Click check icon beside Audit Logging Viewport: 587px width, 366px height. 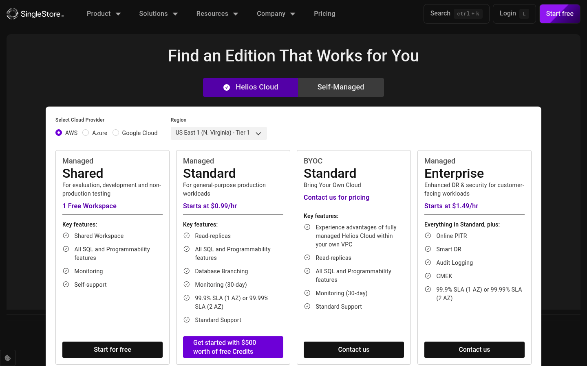coord(428,262)
